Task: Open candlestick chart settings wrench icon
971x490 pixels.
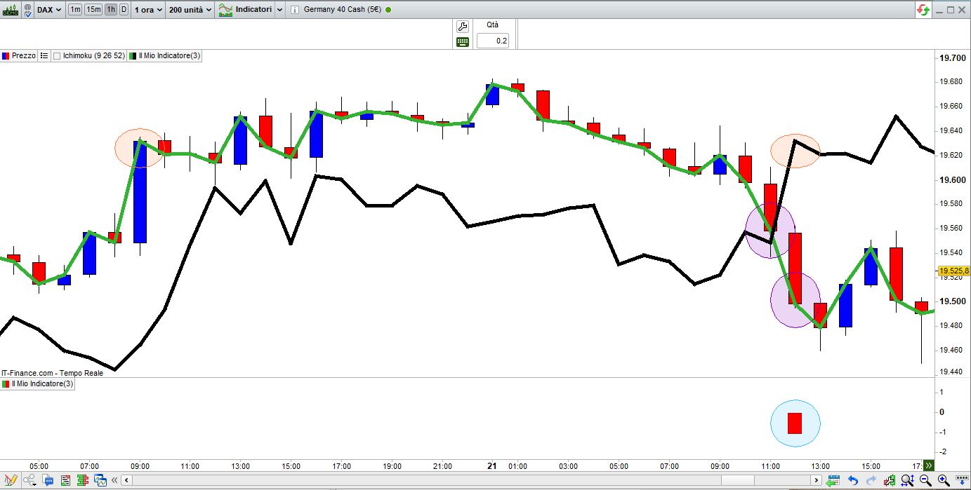Action: tap(890, 480)
